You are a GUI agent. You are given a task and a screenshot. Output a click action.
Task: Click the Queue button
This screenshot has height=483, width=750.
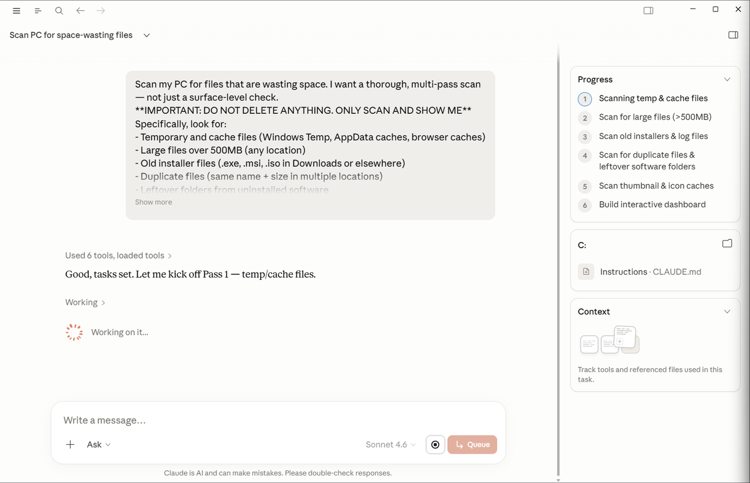tap(472, 445)
